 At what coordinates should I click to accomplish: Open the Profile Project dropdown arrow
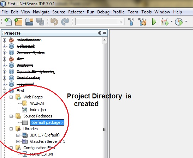pyautogui.click(x=186, y=22)
